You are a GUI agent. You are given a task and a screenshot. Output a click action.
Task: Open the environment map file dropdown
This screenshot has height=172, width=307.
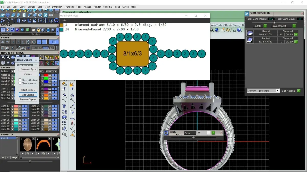pos(28,69)
